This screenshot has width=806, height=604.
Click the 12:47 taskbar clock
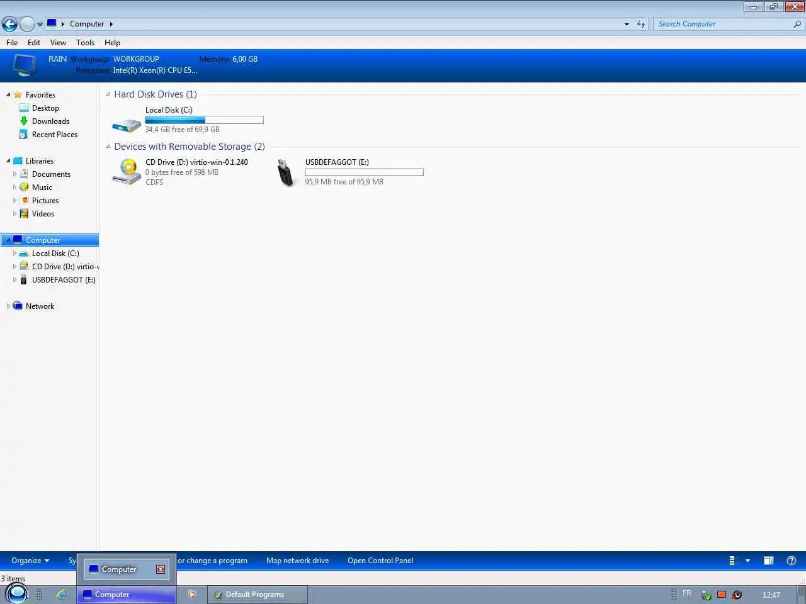point(771,595)
